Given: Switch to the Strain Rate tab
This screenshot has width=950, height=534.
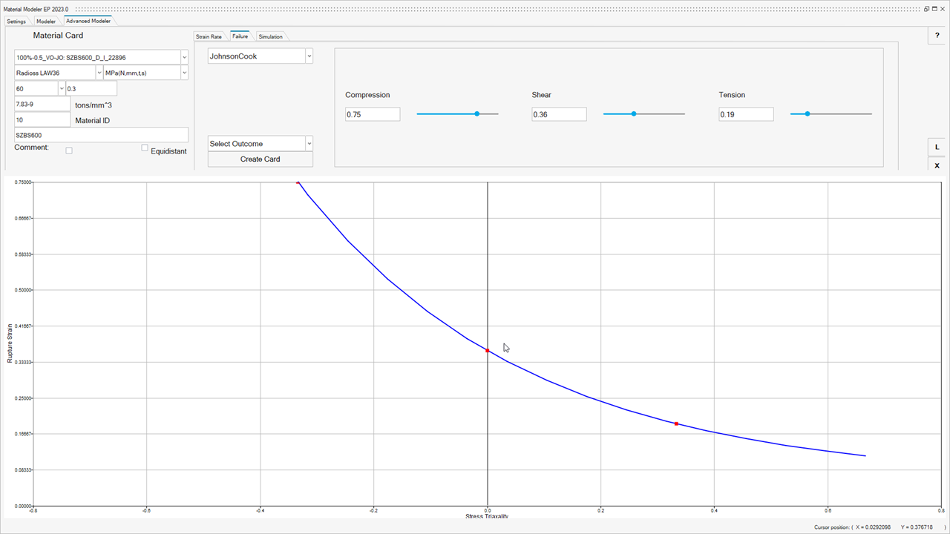Looking at the screenshot, I should pos(209,36).
